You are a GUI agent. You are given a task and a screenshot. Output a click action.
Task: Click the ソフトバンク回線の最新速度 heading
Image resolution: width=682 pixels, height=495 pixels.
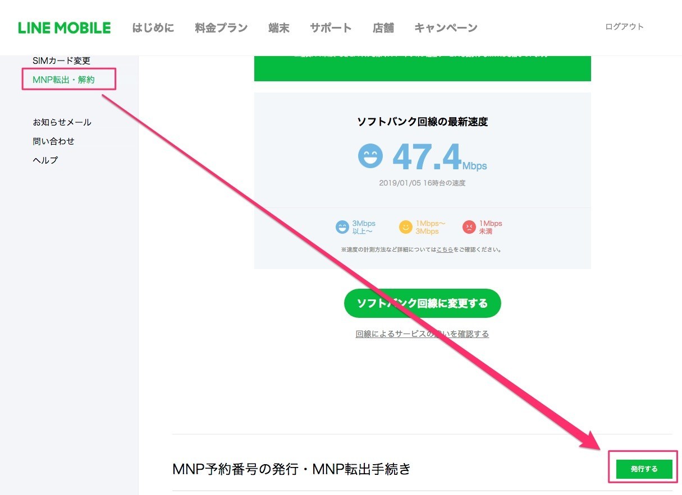coord(423,122)
